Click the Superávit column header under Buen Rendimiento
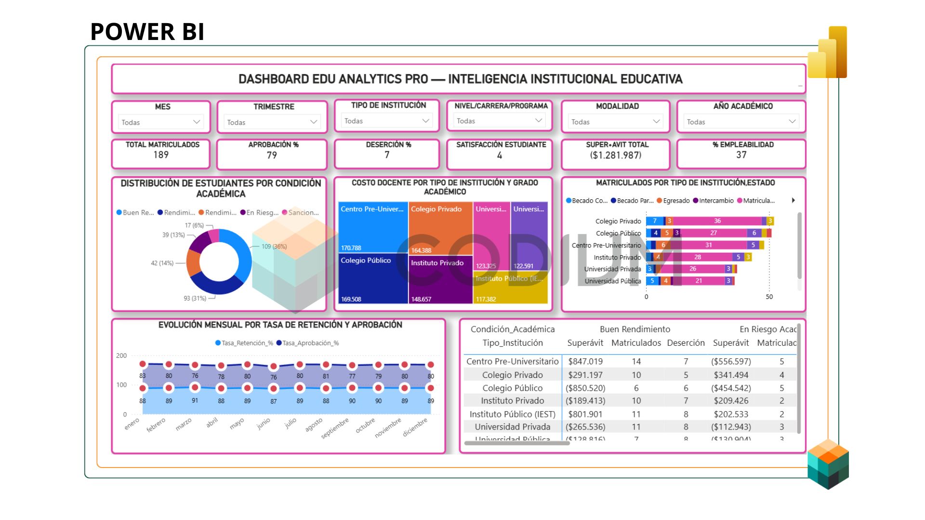925x520 pixels. coord(585,343)
